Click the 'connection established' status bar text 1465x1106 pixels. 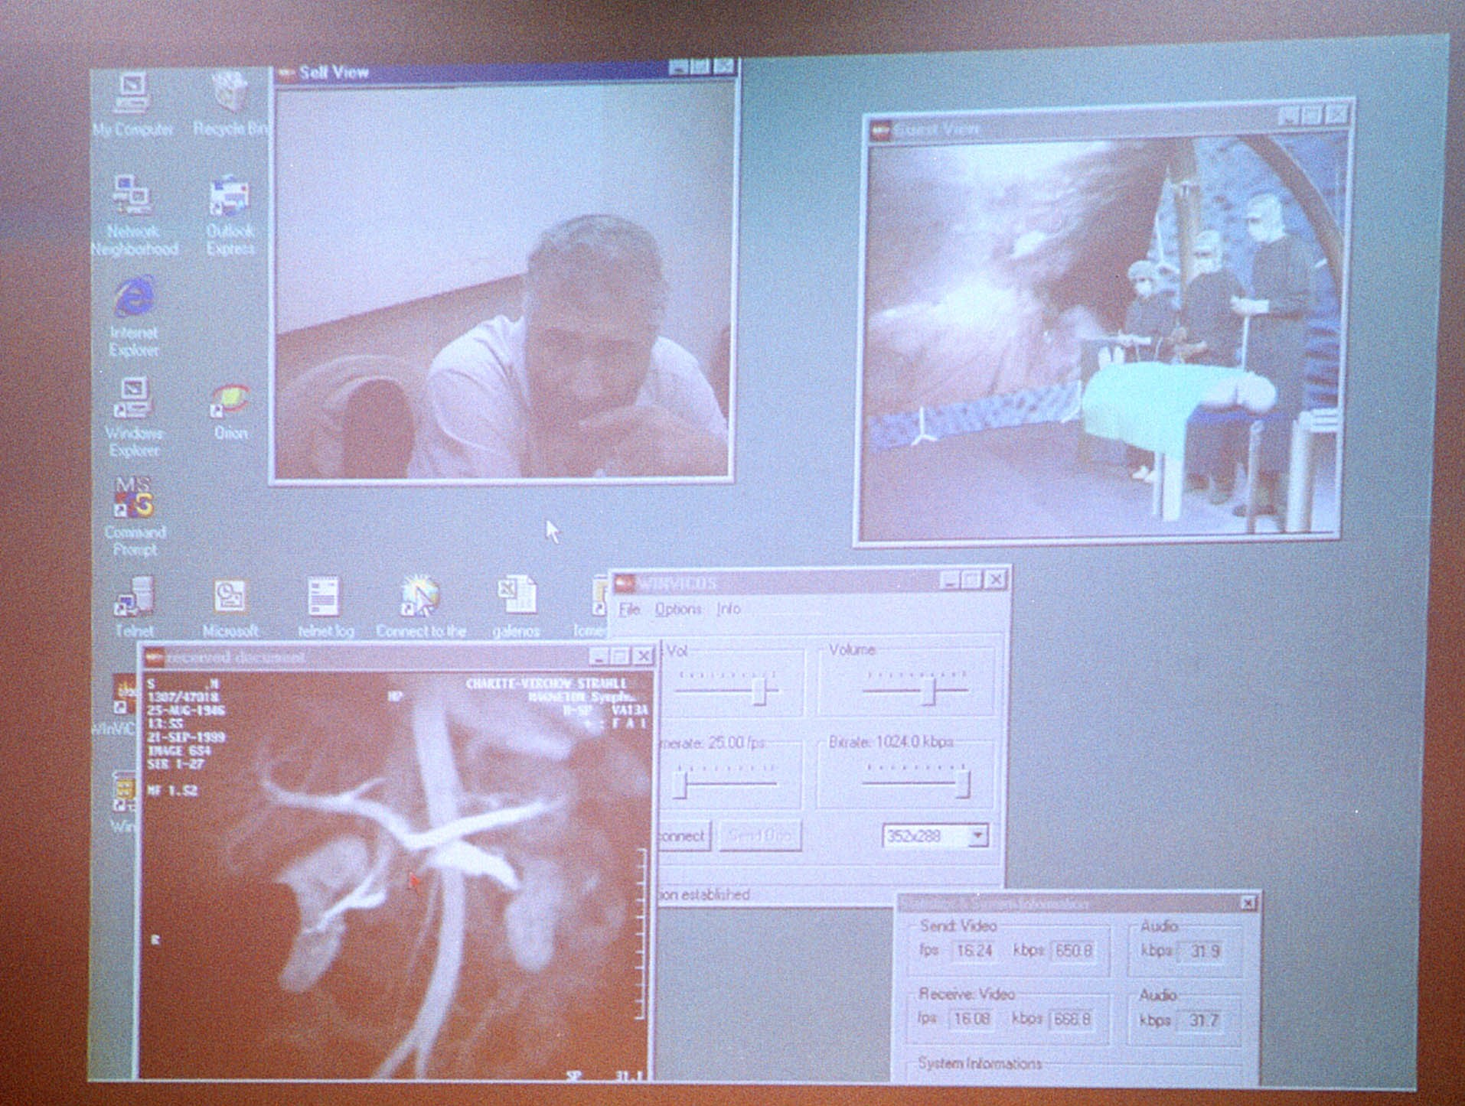(x=704, y=894)
